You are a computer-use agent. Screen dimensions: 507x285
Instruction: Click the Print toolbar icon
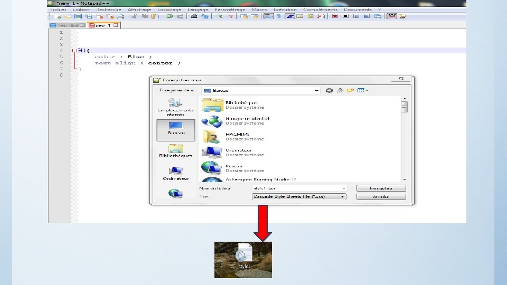120,16
